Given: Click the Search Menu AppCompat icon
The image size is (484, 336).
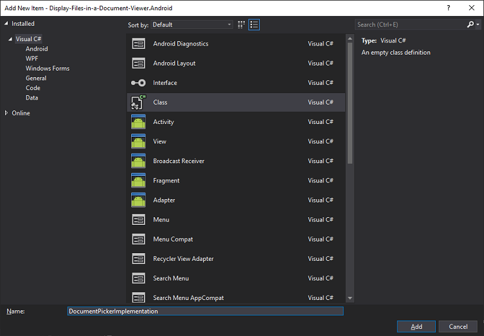Looking at the screenshot, I should [x=139, y=297].
